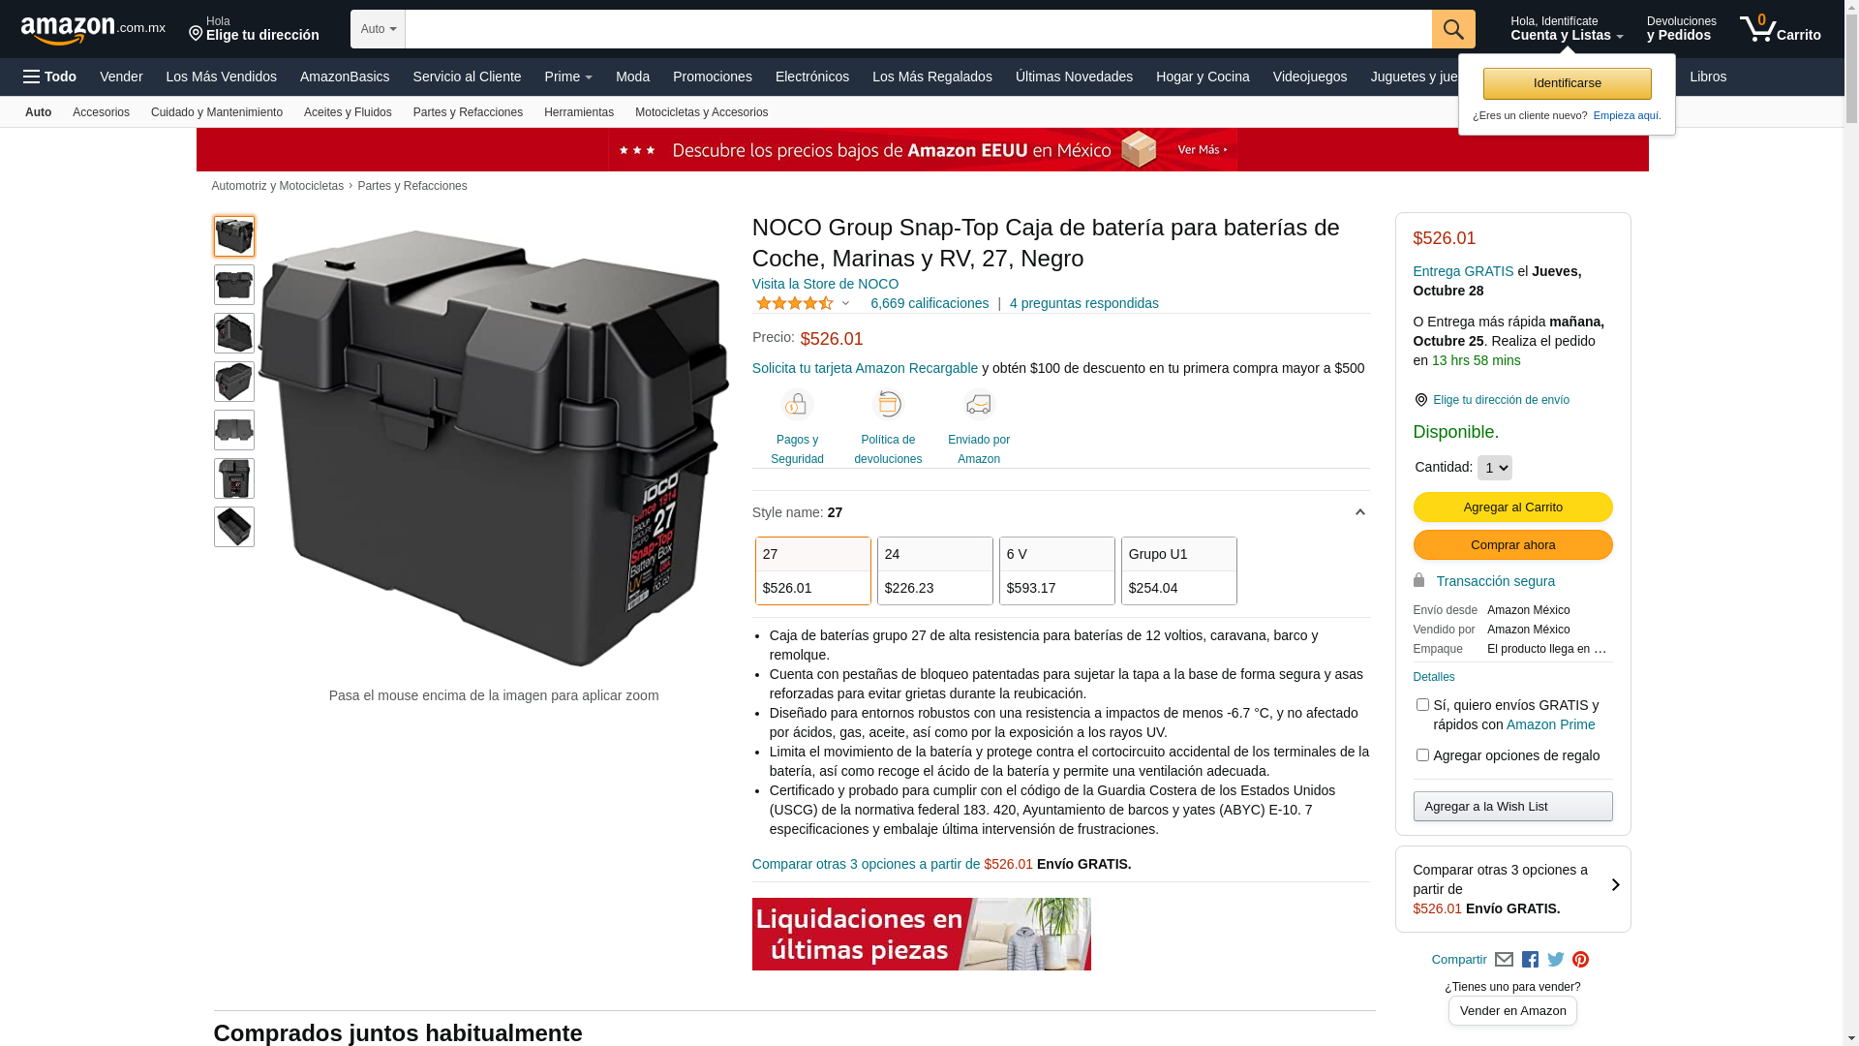Click the Enviado por Amazon icon
Screen dimensions: 1859x1046
coord(979,404)
